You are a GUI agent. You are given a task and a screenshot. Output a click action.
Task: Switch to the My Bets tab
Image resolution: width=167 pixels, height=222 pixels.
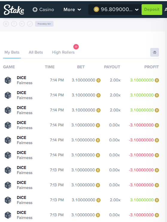coord(12,52)
